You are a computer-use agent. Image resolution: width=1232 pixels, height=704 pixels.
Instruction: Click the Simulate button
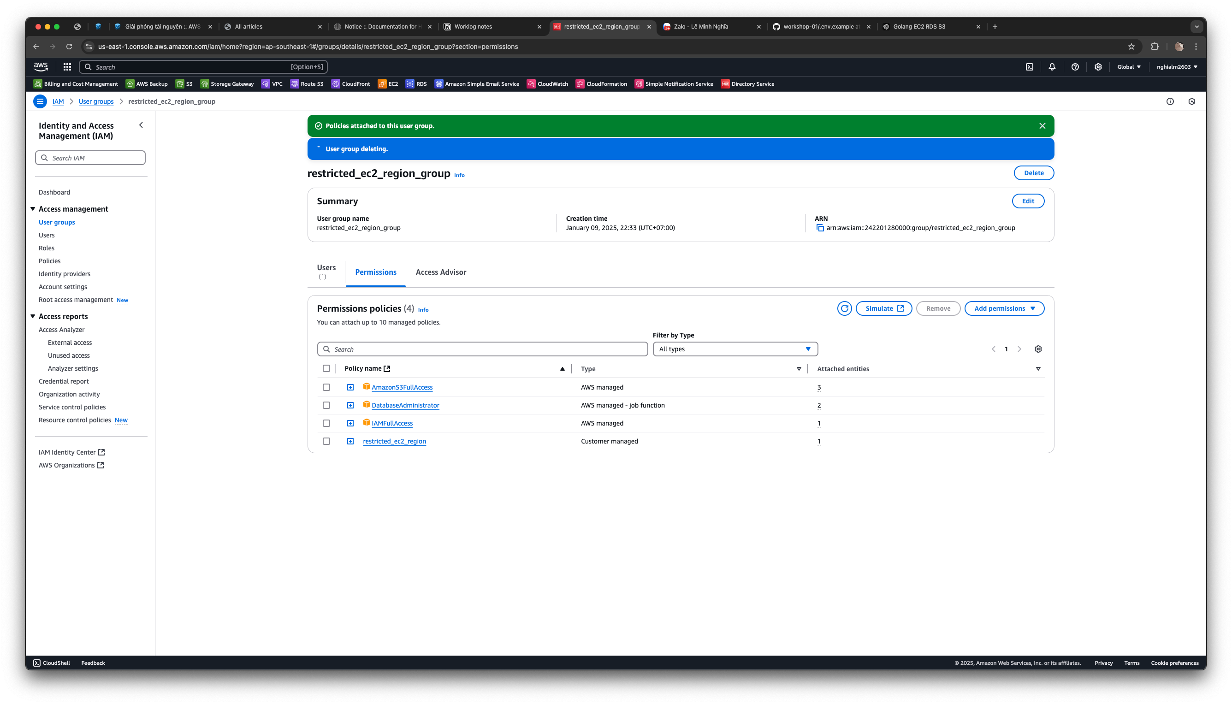pyautogui.click(x=883, y=308)
